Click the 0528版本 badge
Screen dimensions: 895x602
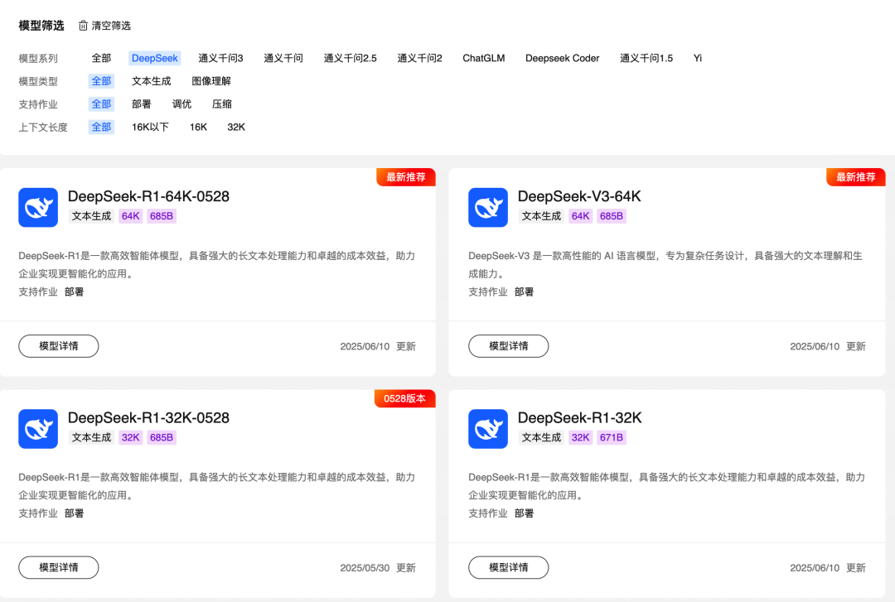[x=404, y=398]
